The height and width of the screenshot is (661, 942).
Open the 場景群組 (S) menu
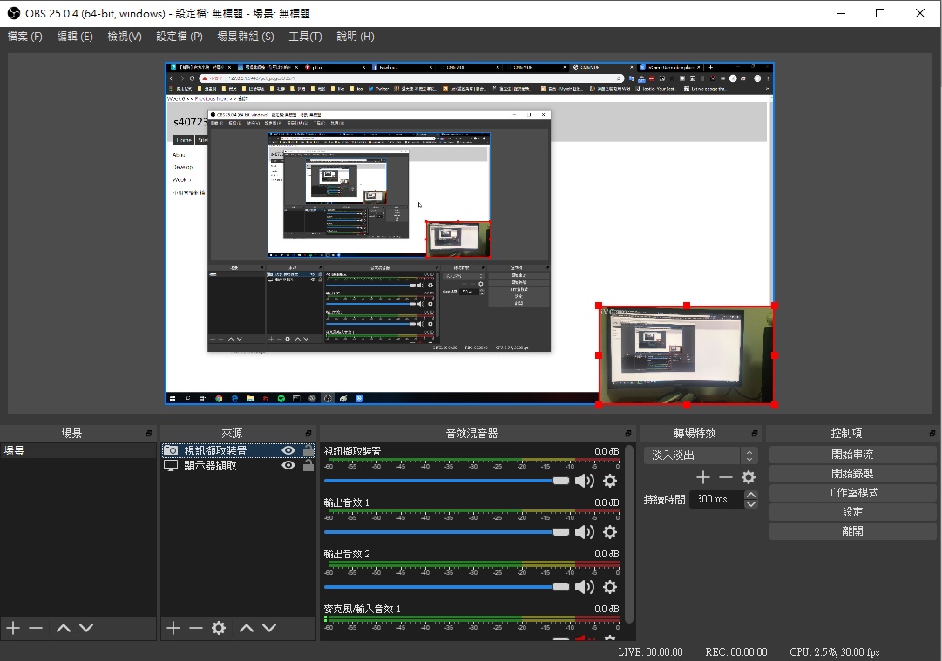coord(245,37)
